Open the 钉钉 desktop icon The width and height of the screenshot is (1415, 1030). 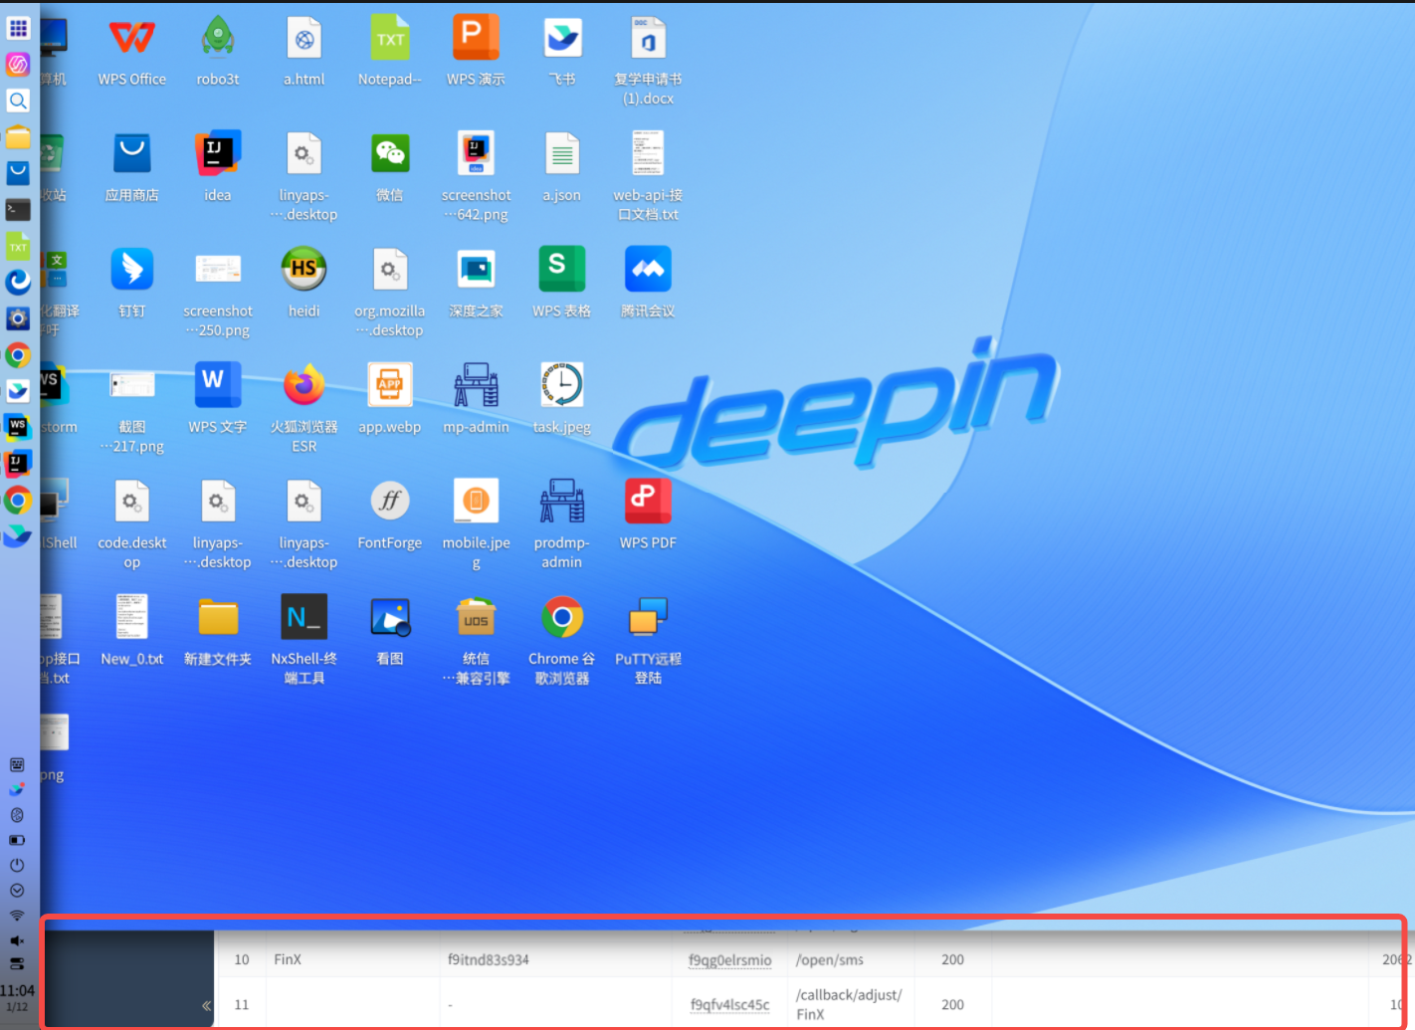coord(132,284)
